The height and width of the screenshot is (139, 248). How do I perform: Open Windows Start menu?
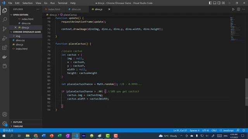[4, 136]
